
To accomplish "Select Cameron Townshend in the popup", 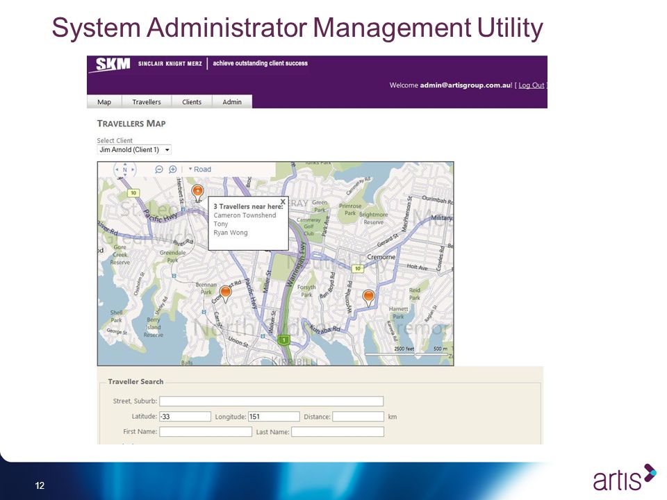I will [245, 215].
